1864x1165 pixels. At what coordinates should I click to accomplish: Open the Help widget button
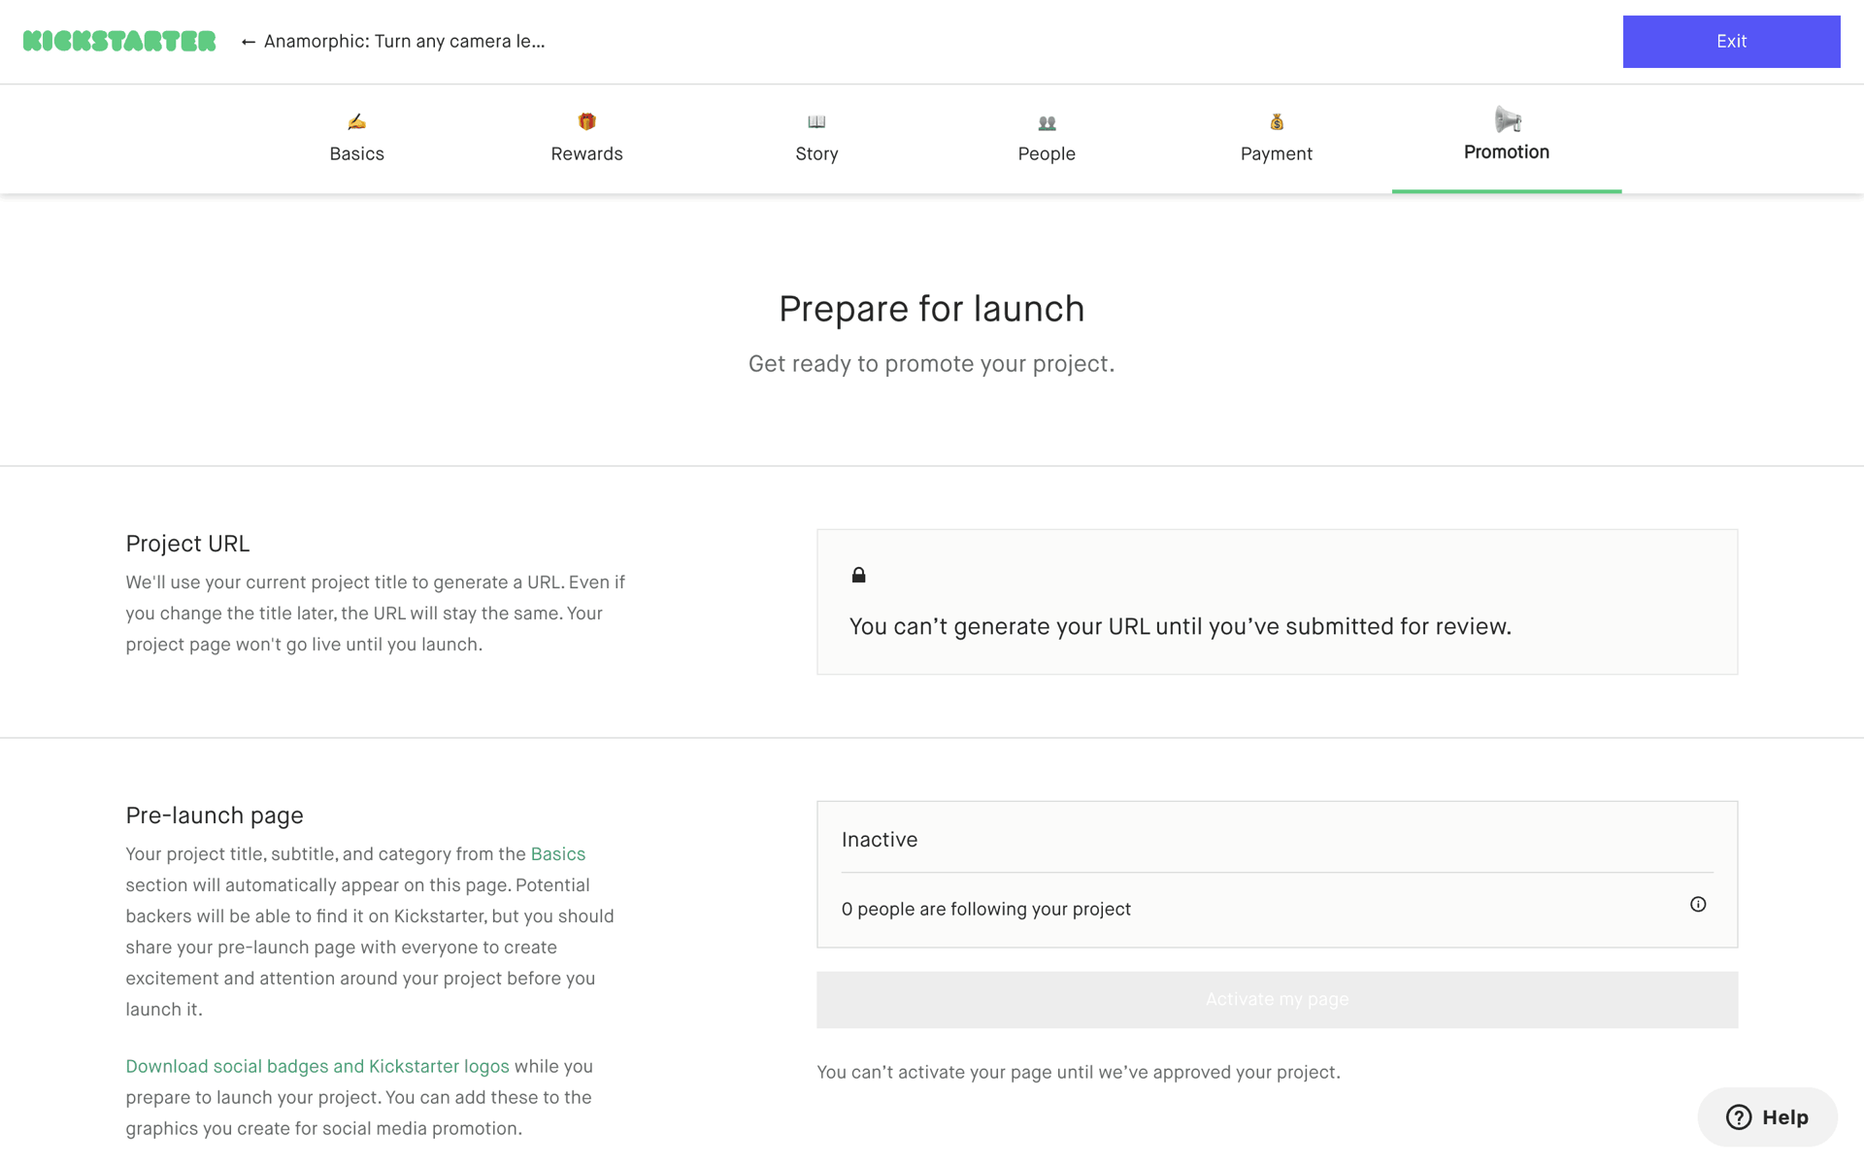[1767, 1117]
